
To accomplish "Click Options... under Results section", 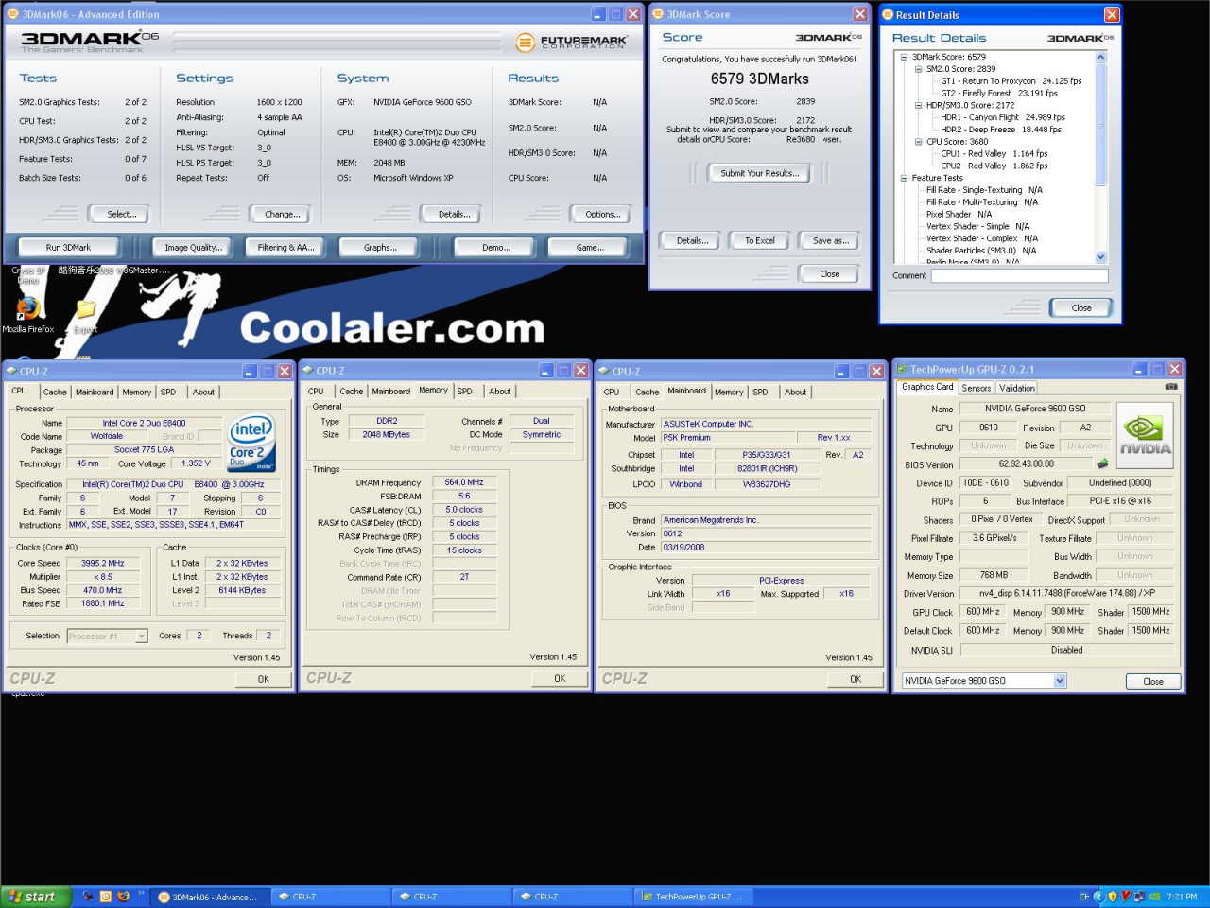I will [602, 215].
